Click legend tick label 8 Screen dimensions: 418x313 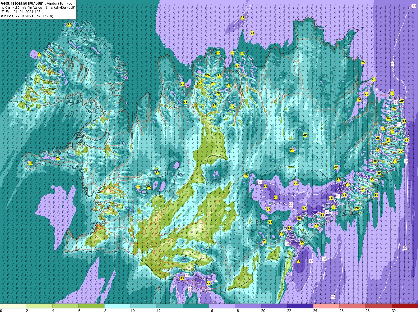click(x=105, y=311)
